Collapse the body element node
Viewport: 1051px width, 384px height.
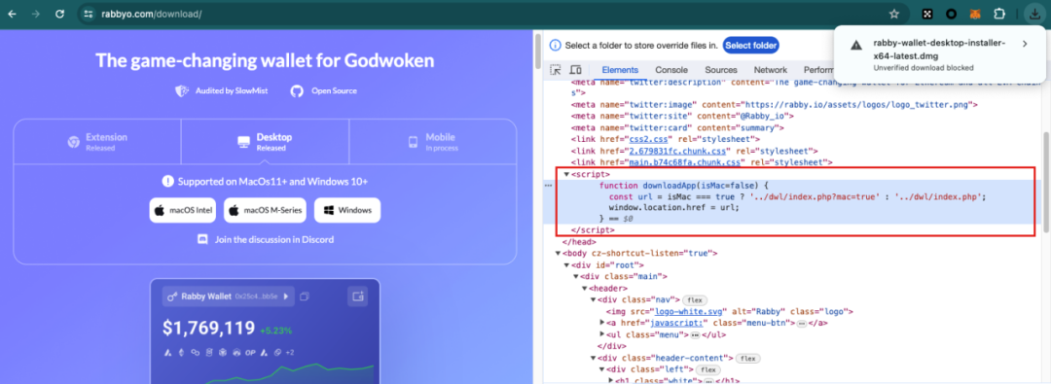point(558,254)
